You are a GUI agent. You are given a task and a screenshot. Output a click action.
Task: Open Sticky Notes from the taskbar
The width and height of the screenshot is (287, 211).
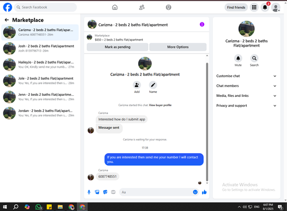49,207
